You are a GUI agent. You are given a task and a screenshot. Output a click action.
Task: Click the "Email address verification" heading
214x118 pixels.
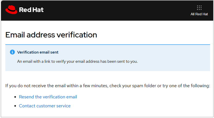pos(51,35)
